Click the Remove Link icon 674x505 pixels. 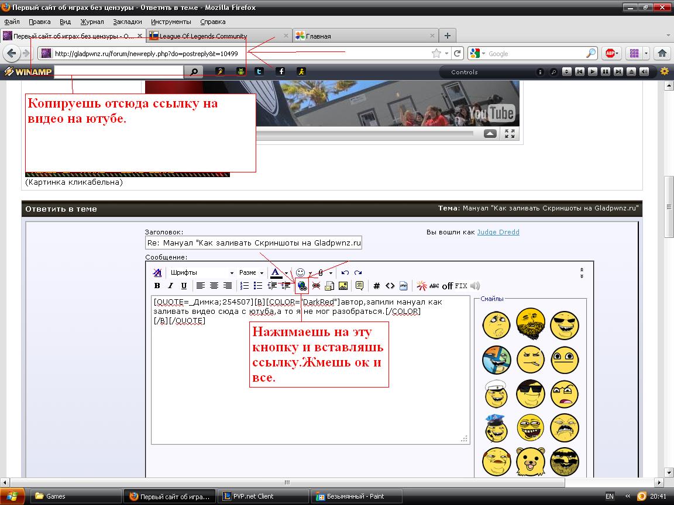[316, 286]
